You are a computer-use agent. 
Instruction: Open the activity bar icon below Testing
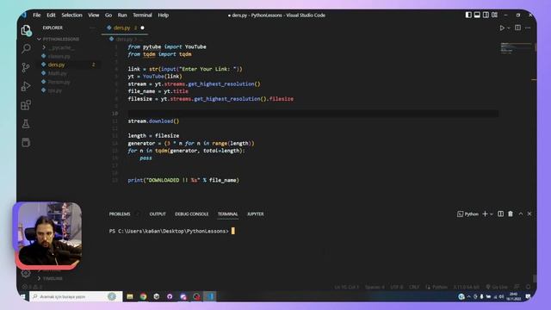click(x=26, y=142)
